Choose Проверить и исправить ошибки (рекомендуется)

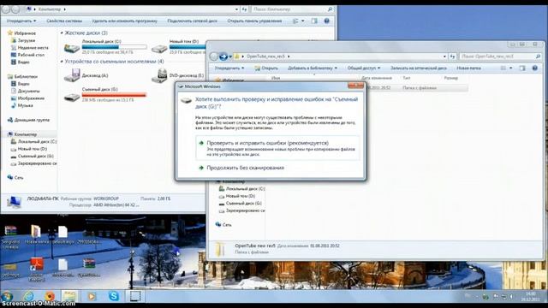277,148
